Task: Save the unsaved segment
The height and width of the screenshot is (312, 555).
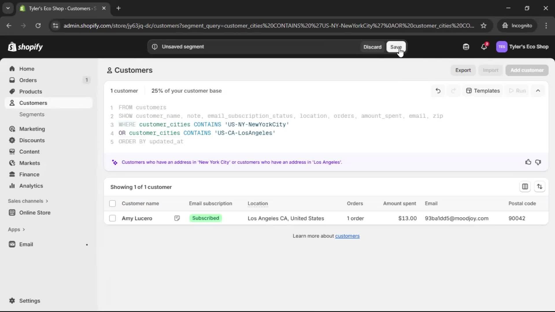Action: (396, 47)
